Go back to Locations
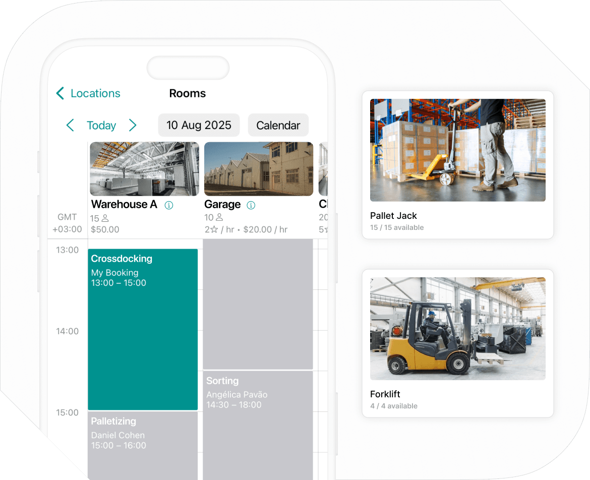 [95, 93]
